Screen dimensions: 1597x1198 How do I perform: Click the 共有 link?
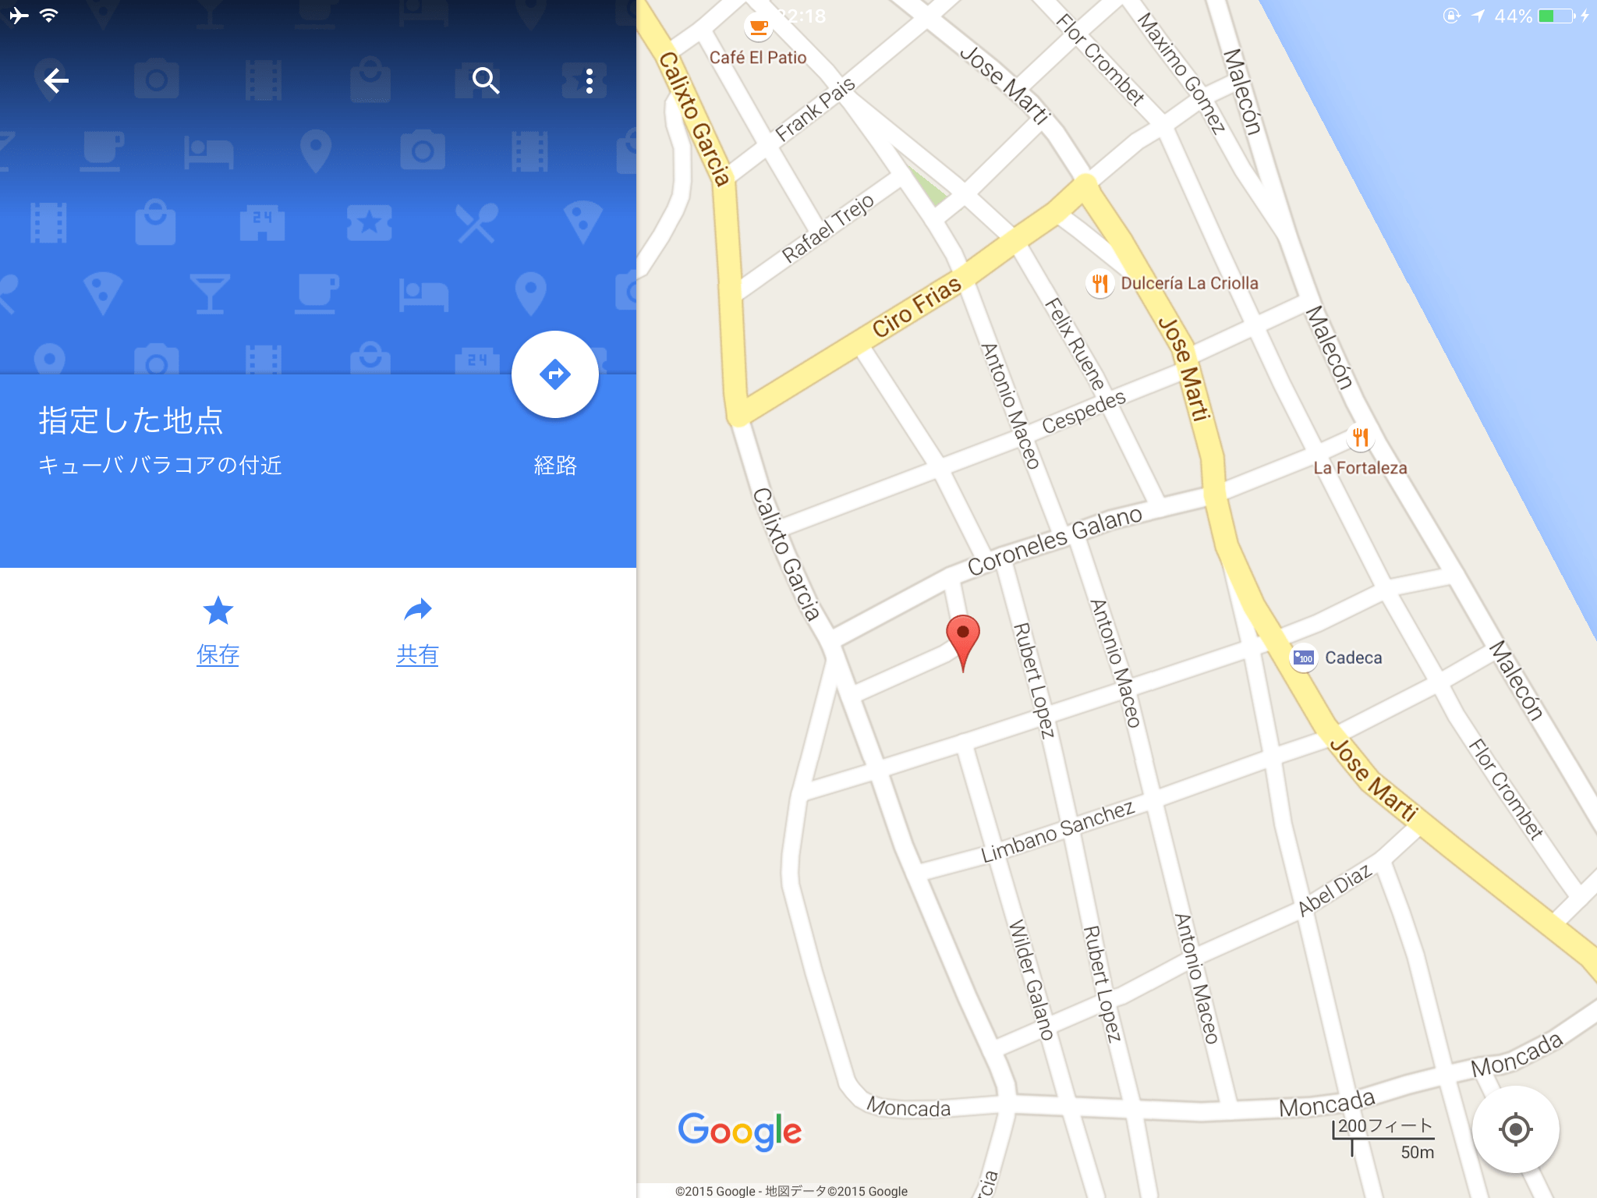click(x=418, y=654)
